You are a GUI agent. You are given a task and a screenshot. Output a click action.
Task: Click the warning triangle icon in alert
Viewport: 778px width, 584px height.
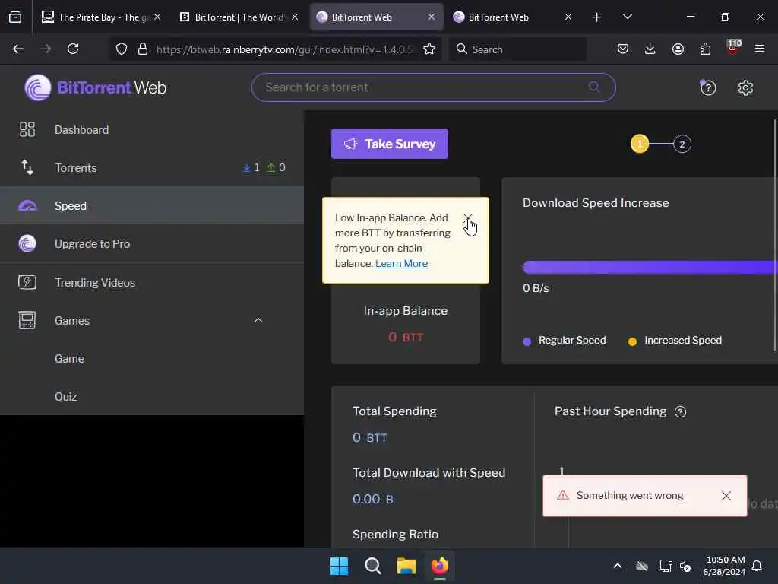563,495
